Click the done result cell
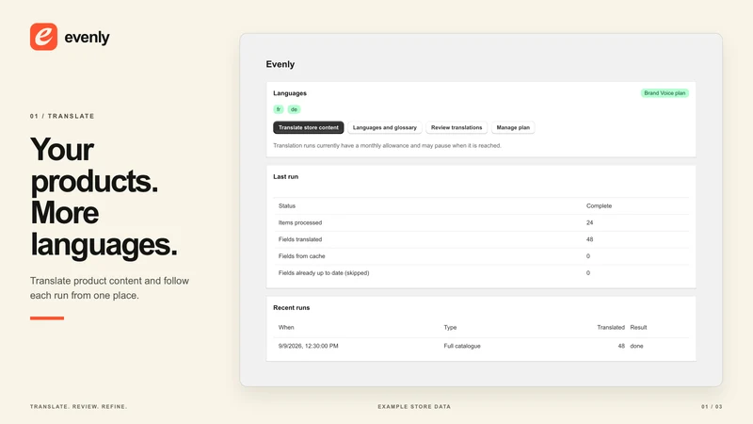753x424 pixels. click(636, 346)
